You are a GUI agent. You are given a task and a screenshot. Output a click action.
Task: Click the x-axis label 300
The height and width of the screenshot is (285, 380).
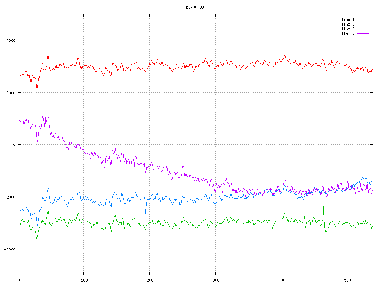(216, 281)
